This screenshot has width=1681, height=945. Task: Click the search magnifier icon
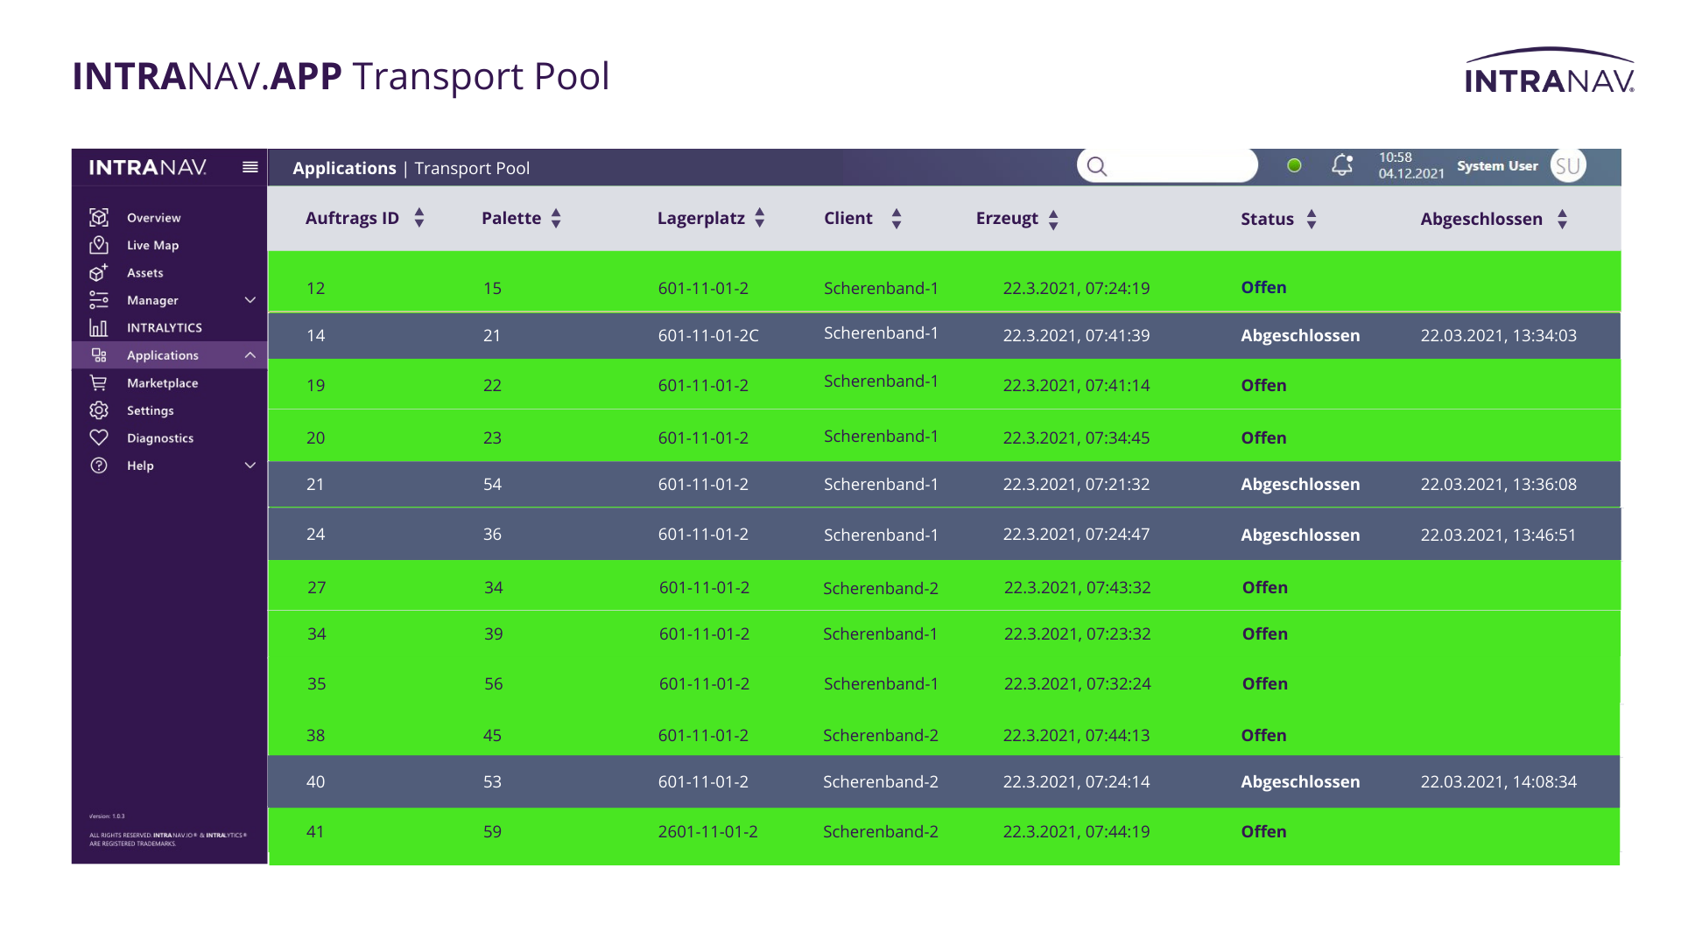click(1097, 166)
